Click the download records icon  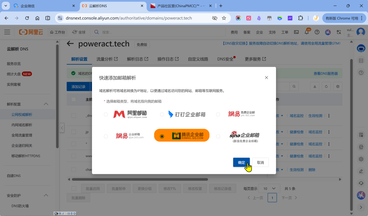click(315, 86)
